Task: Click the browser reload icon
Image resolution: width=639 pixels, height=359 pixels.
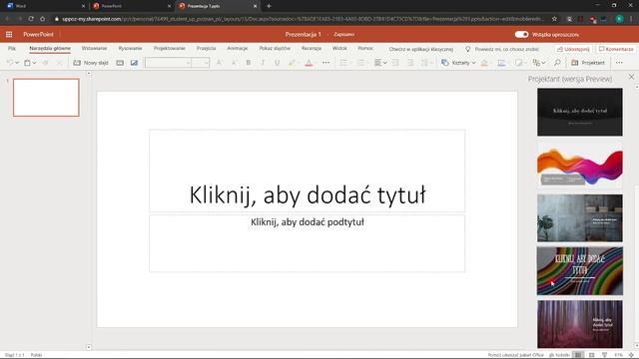Action: [31, 19]
